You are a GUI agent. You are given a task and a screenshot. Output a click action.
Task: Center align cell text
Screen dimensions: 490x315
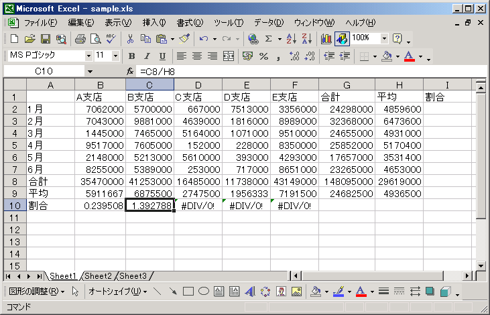tap(197, 56)
